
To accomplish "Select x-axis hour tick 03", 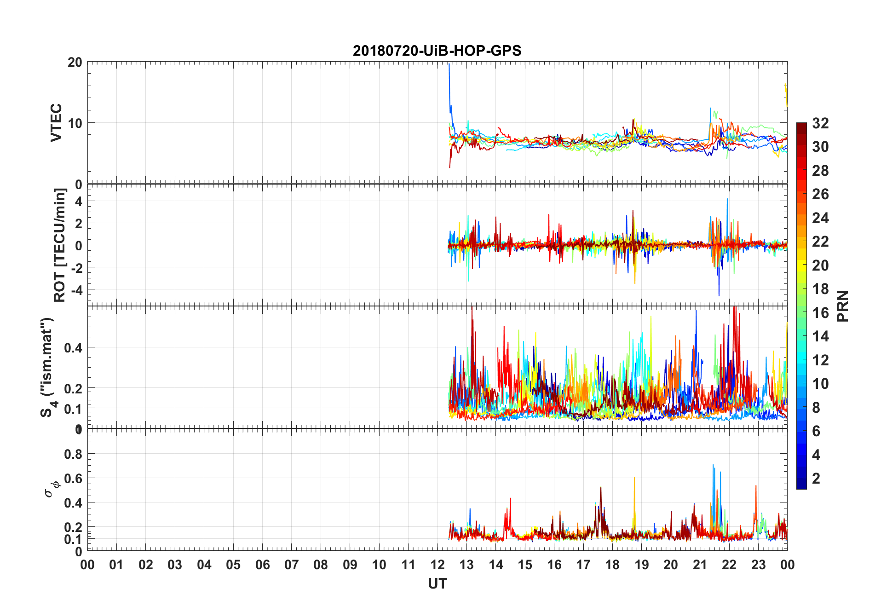I will click(175, 565).
